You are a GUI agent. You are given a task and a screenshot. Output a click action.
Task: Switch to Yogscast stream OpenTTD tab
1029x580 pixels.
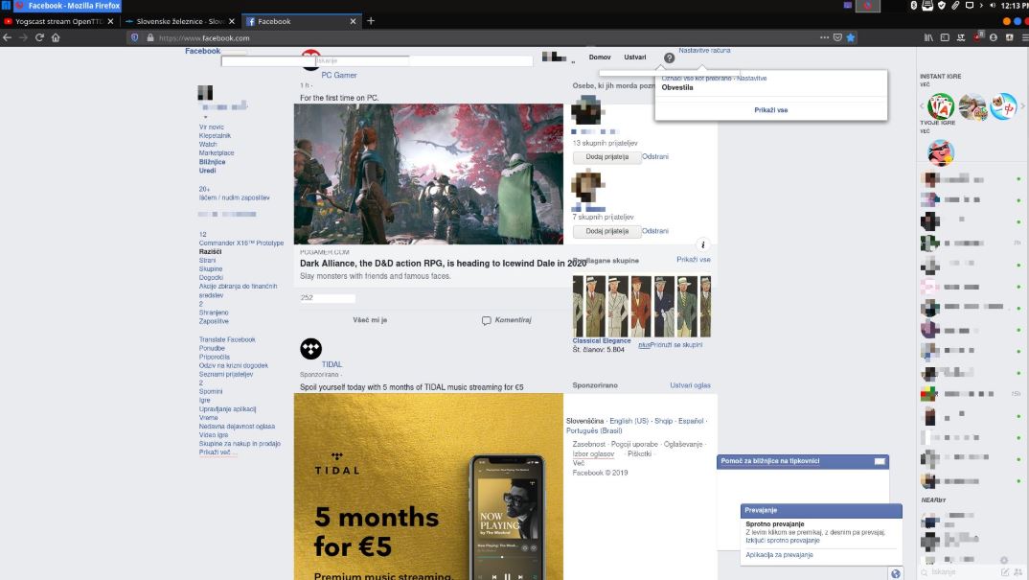click(59, 21)
